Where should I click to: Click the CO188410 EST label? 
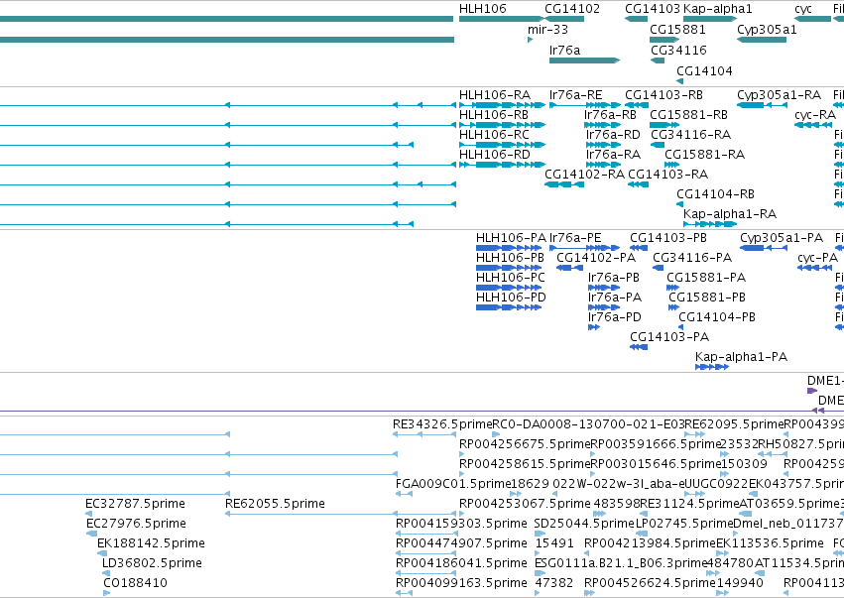pos(135,583)
